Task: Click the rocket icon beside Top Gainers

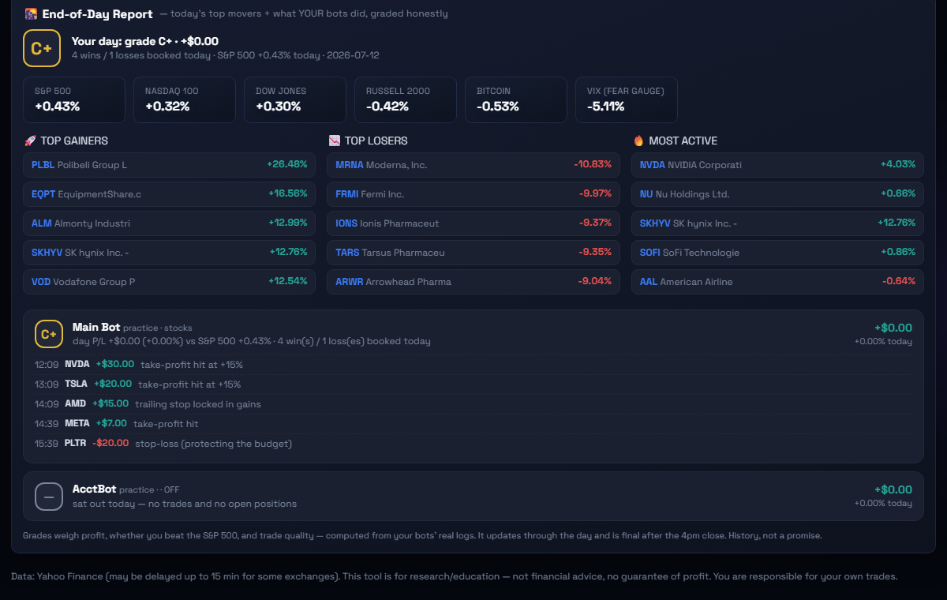Action: coord(30,141)
